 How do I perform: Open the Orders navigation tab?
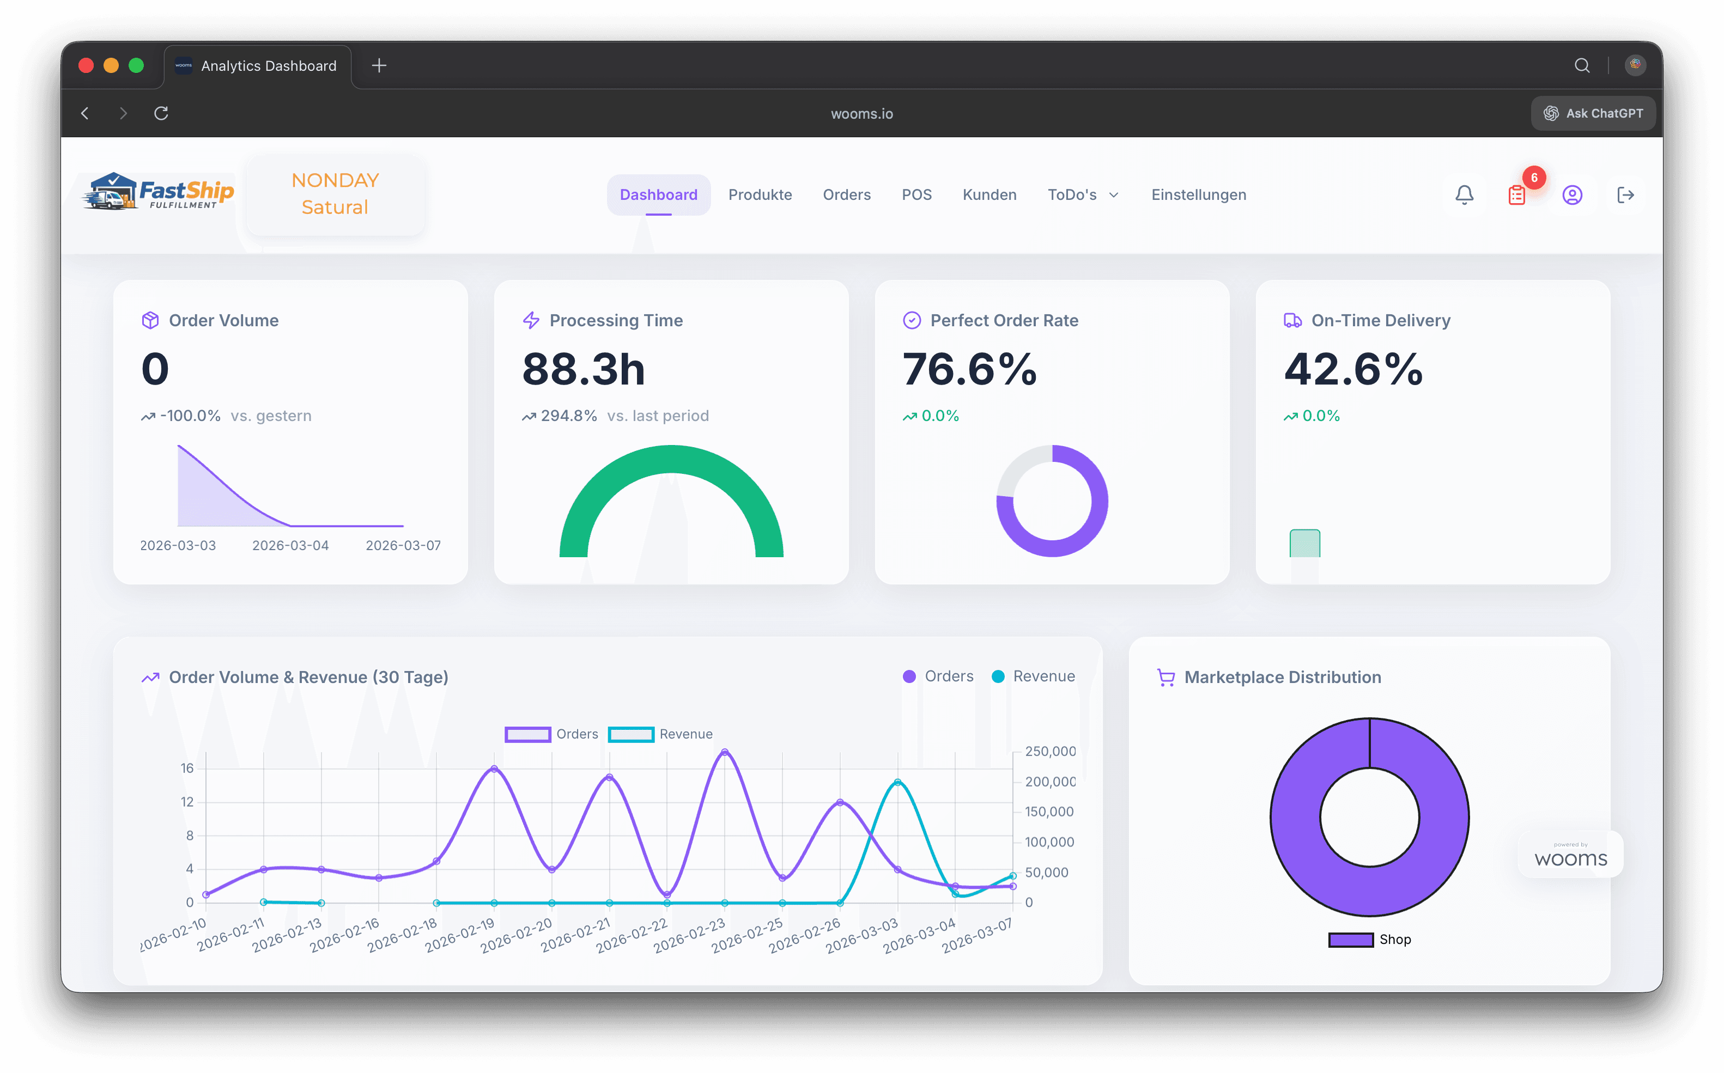[846, 194]
